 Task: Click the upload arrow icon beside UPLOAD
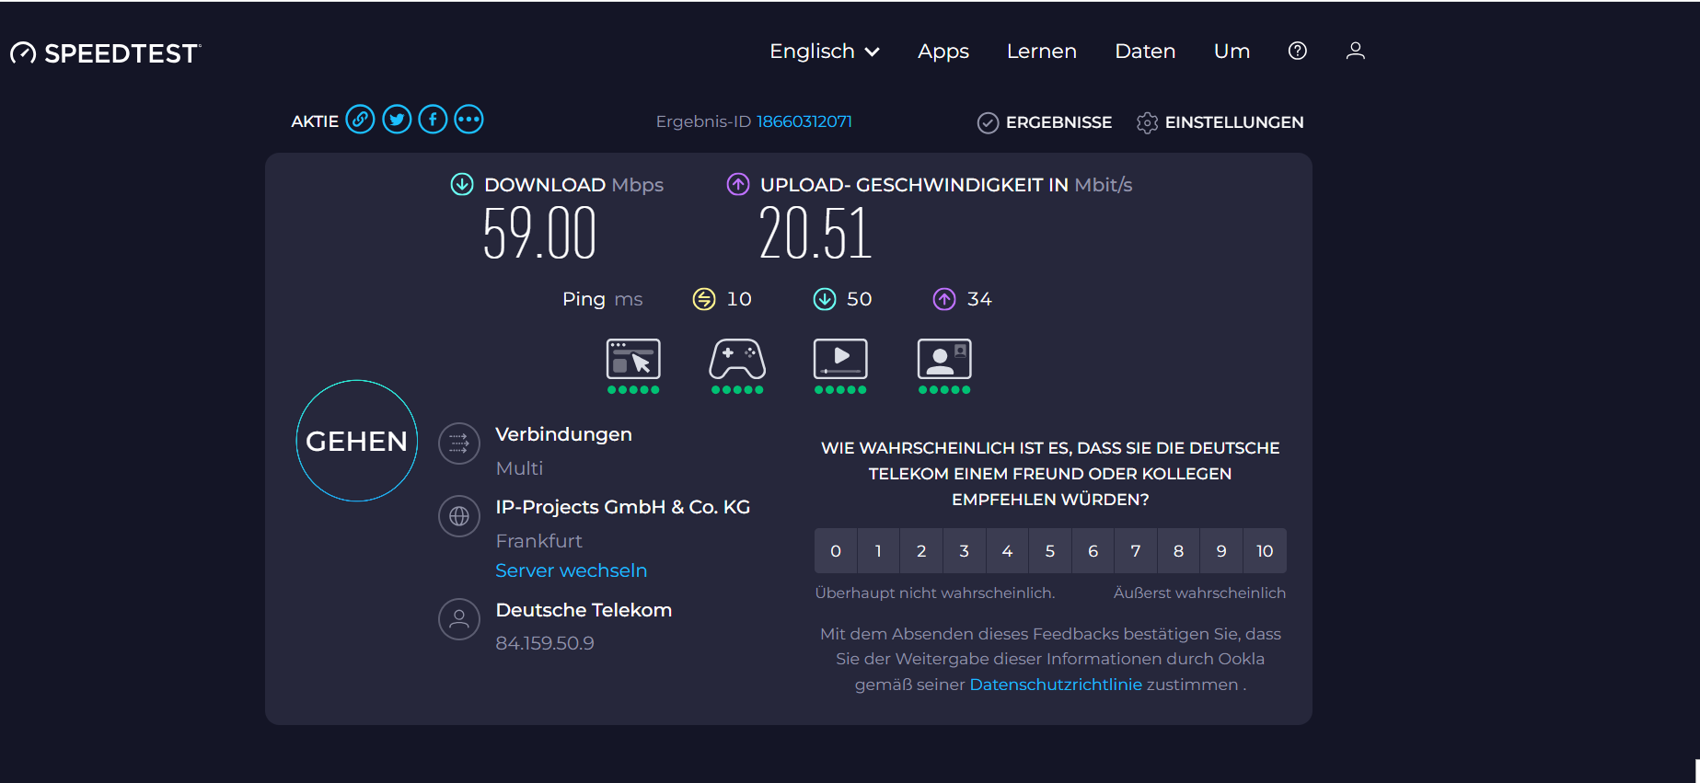(x=738, y=184)
